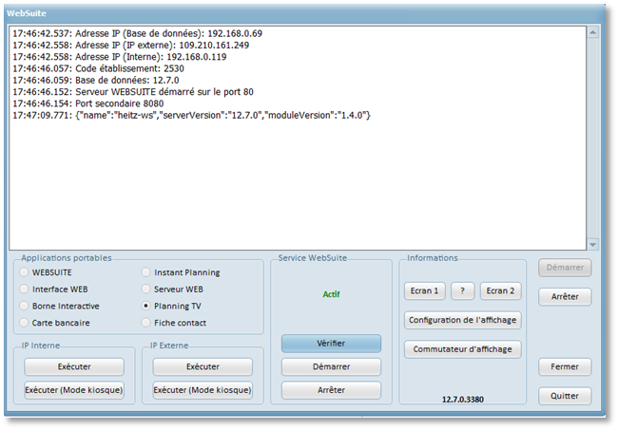618x430 pixels.
Task: Click Démarrer in Service WebSuite group
Action: coord(331,366)
